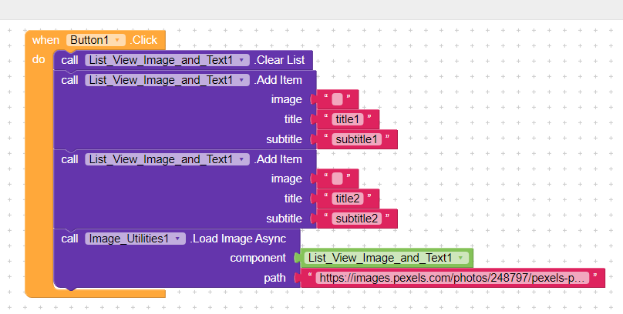Click the title1 text field
This screenshot has height=314, width=623.
tap(348, 119)
